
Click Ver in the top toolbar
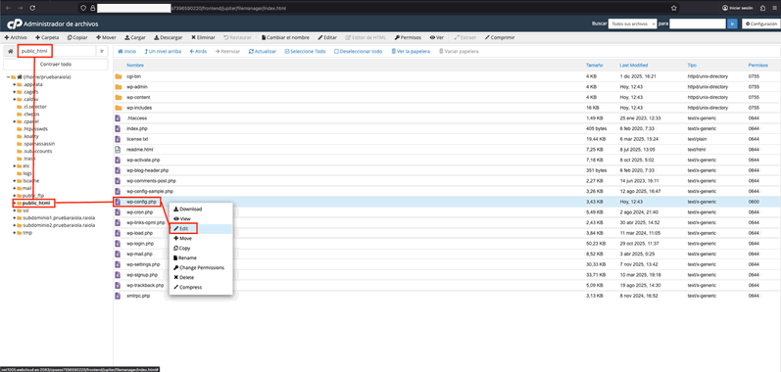pos(437,37)
